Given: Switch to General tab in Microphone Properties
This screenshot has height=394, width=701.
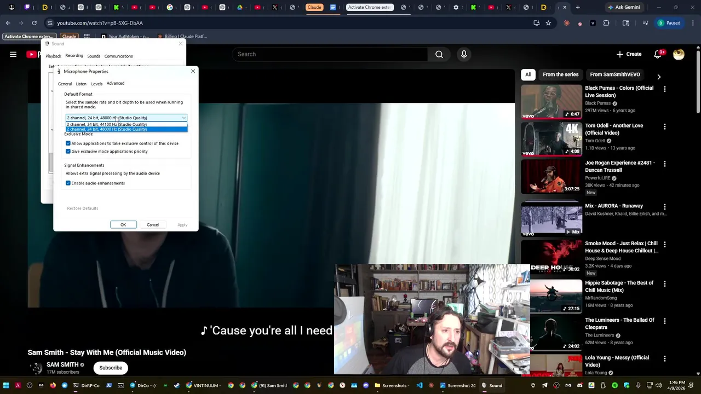Looking at the screenshot, I should [65, 84].
